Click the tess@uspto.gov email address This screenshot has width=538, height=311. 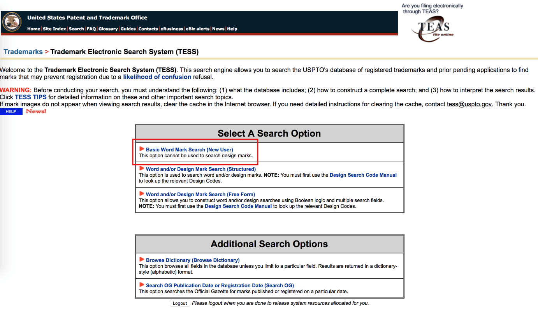469,104
